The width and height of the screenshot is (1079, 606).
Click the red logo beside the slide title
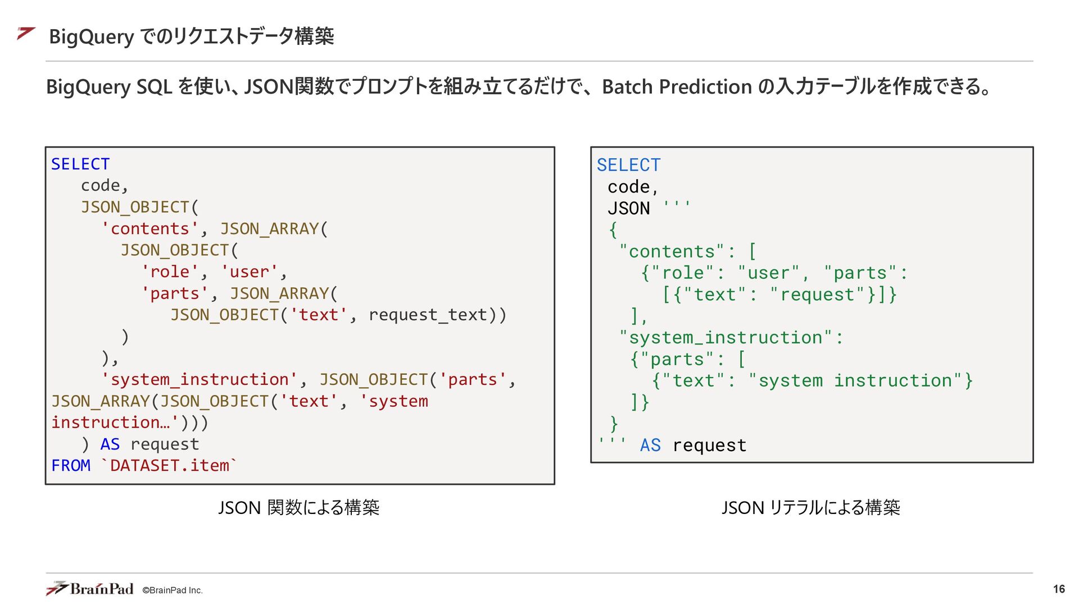26,33
